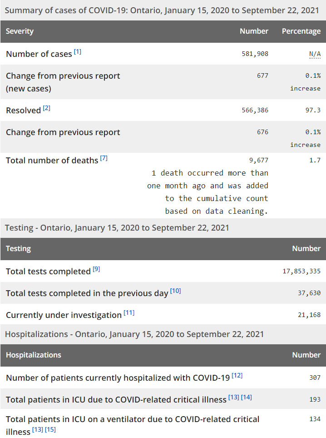Click footnote [12] for currently hospitalized patients
This screenshot has width=326, height=438.
click(x=237, y=376)
